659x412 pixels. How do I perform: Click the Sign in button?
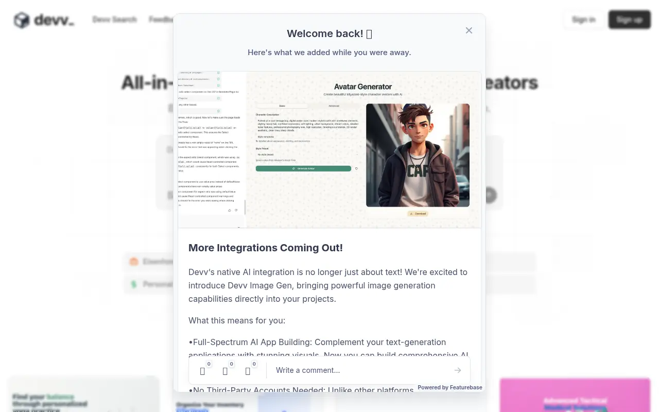(x=584, y=20)
